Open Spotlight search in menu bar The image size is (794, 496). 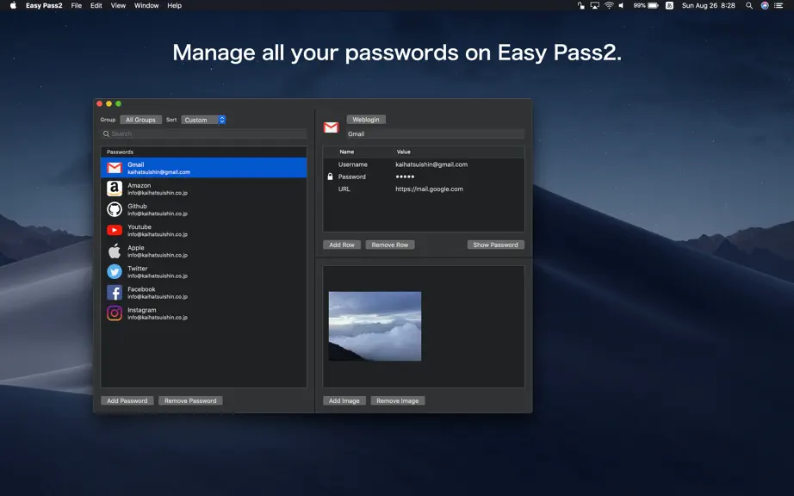click(x=749, y=5)
